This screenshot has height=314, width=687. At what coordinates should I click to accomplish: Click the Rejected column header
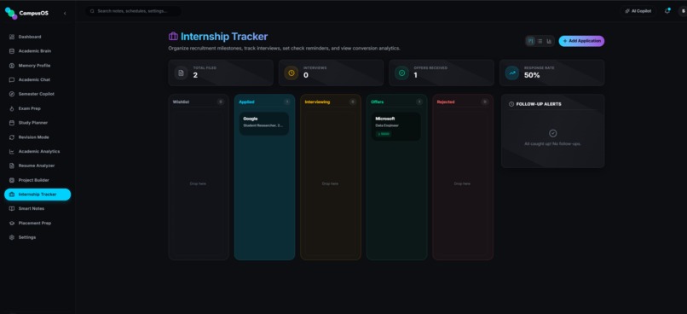[446, 102]
